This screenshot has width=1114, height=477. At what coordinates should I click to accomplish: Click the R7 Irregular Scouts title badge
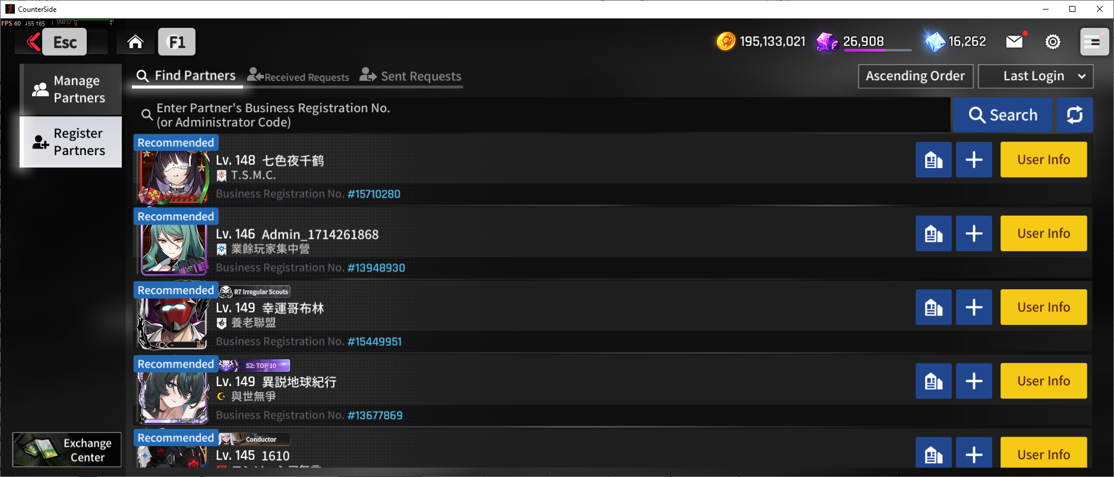pyautogui.click(x=254, y=292)
